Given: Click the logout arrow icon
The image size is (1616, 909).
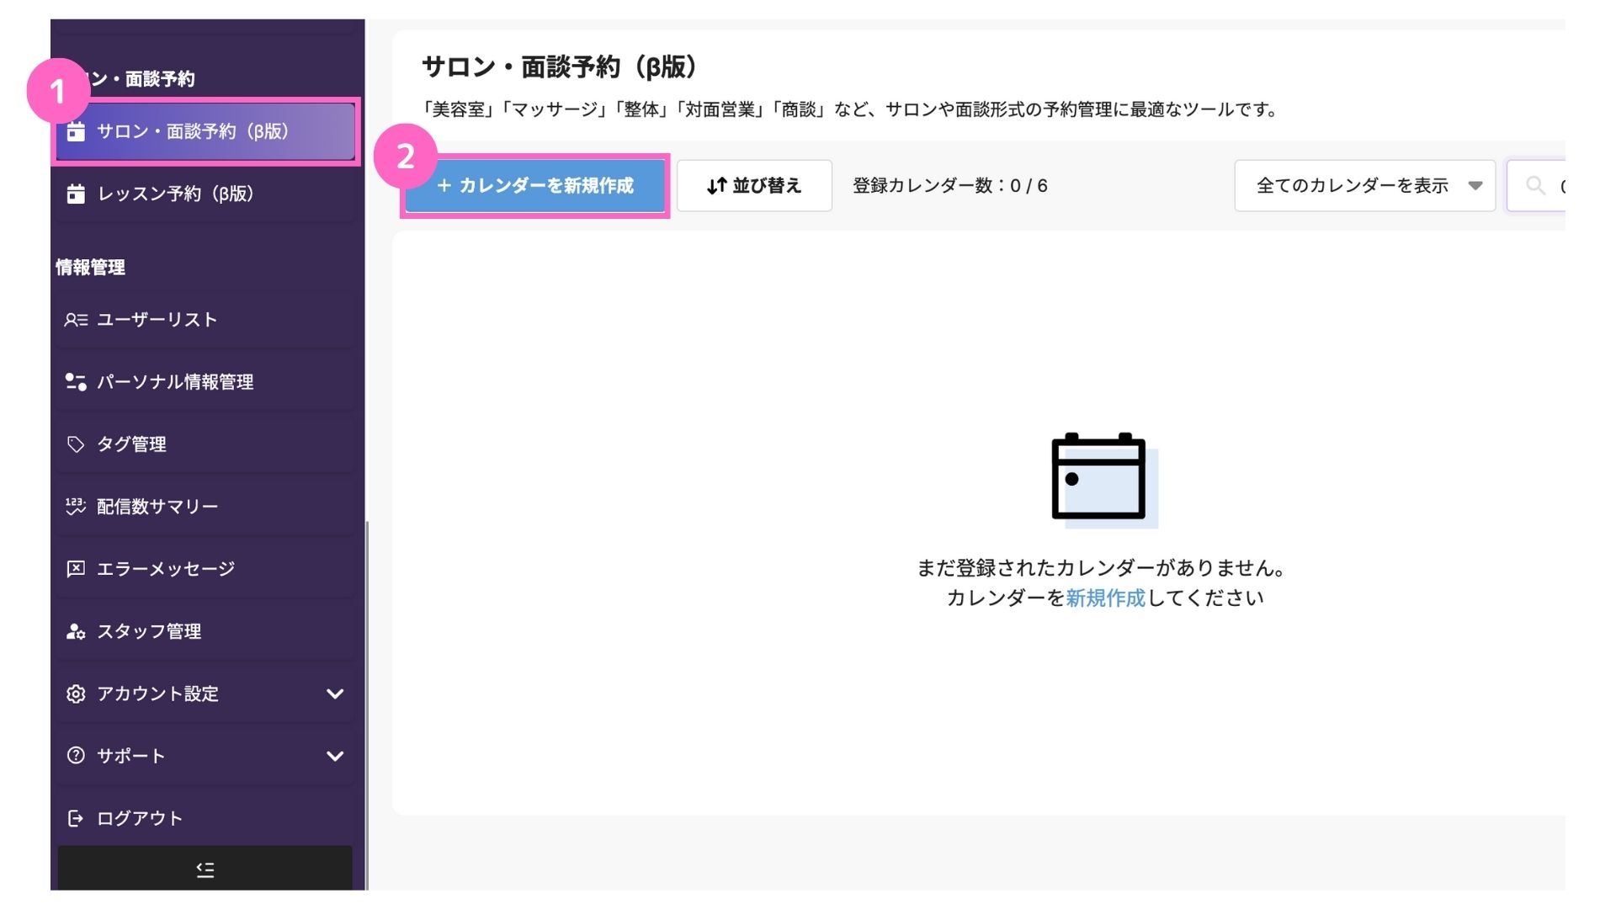Looking at the screenshot, I should pos(76,818).
